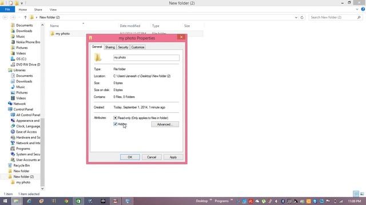Click the volume icon in system tray

pos(276,201)
